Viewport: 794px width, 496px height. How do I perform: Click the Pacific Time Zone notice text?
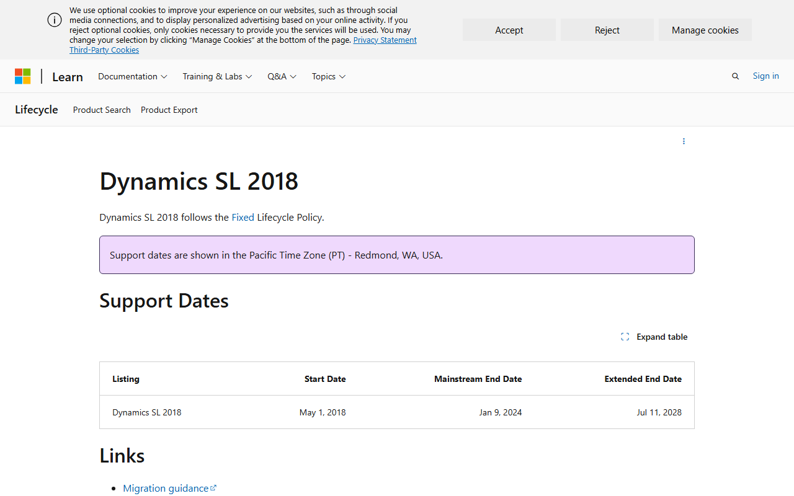(x=277, y=255)
